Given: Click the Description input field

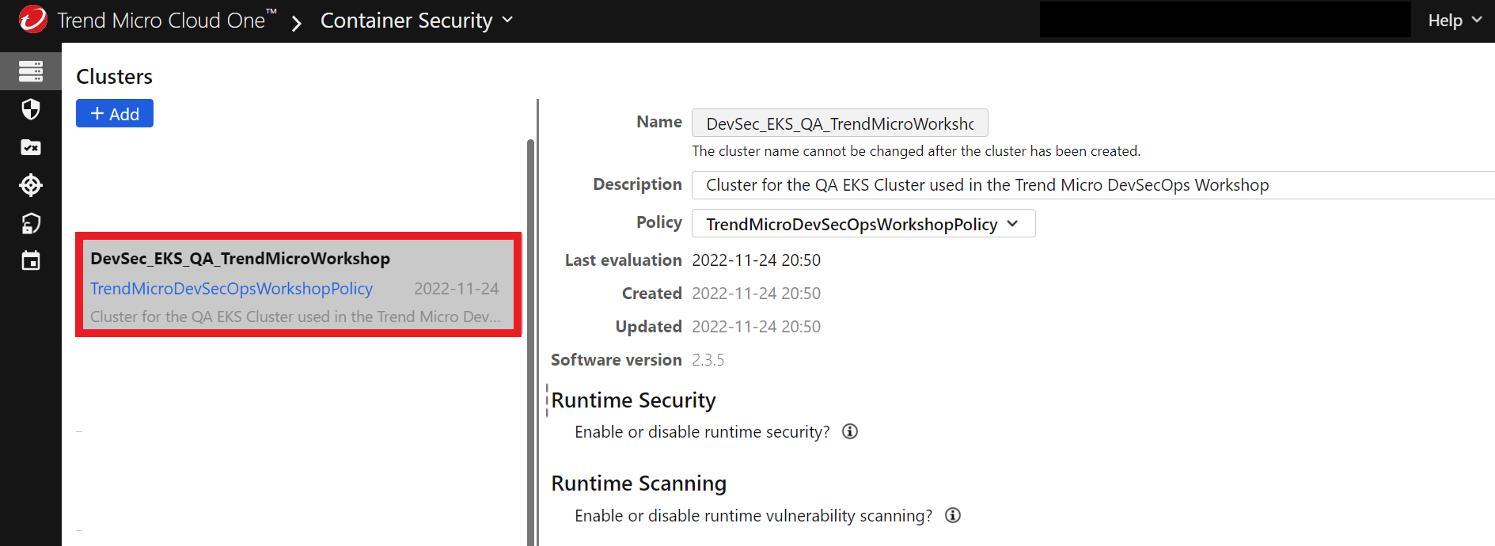Looking at the screenshot, I should (x=1093, y=185).
